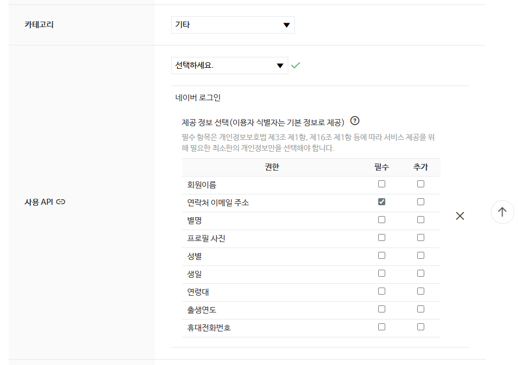The width and height of the screenshot is (518, 365).
Task: Click the scroll-to-top arrow button
Action: pos(502,212)
